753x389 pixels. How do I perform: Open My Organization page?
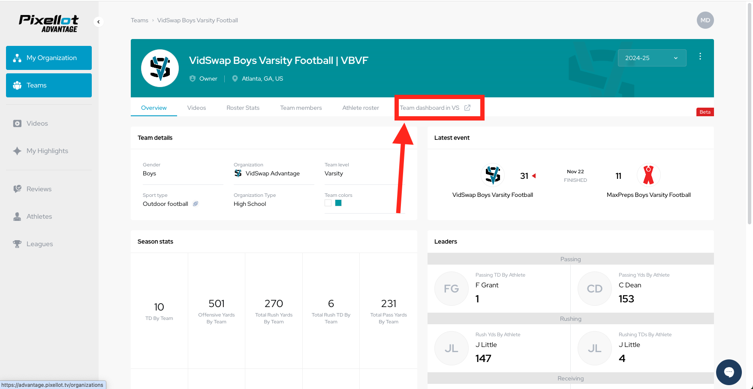pos(49,58)
